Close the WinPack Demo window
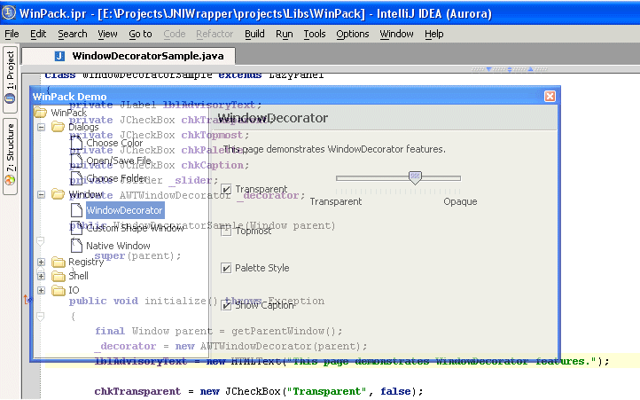This screenshot has height=400, width=640. (550, 96)
